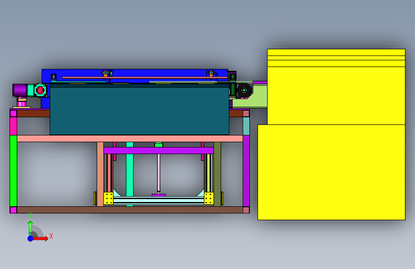This screenshot has height=269, width=415.
Task: Click the blue Z axis ball of the triad
Action: click(31, 238)
